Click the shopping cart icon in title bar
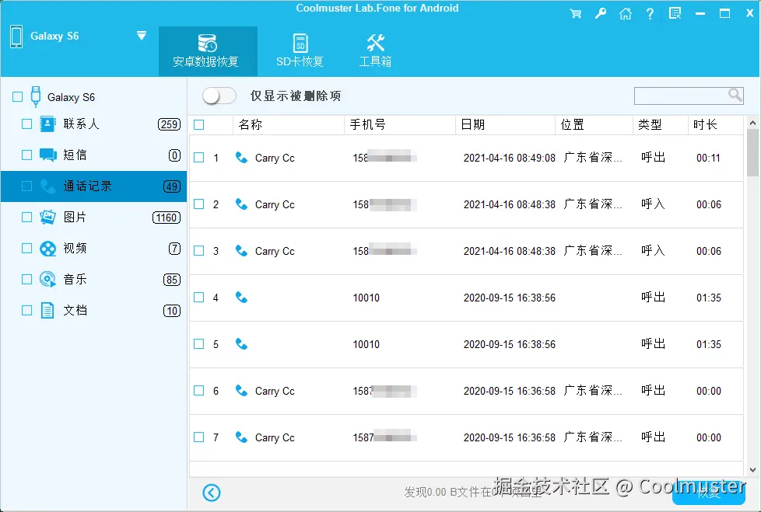The width and height of the screenshot is (761, 512). pos(576,12)
